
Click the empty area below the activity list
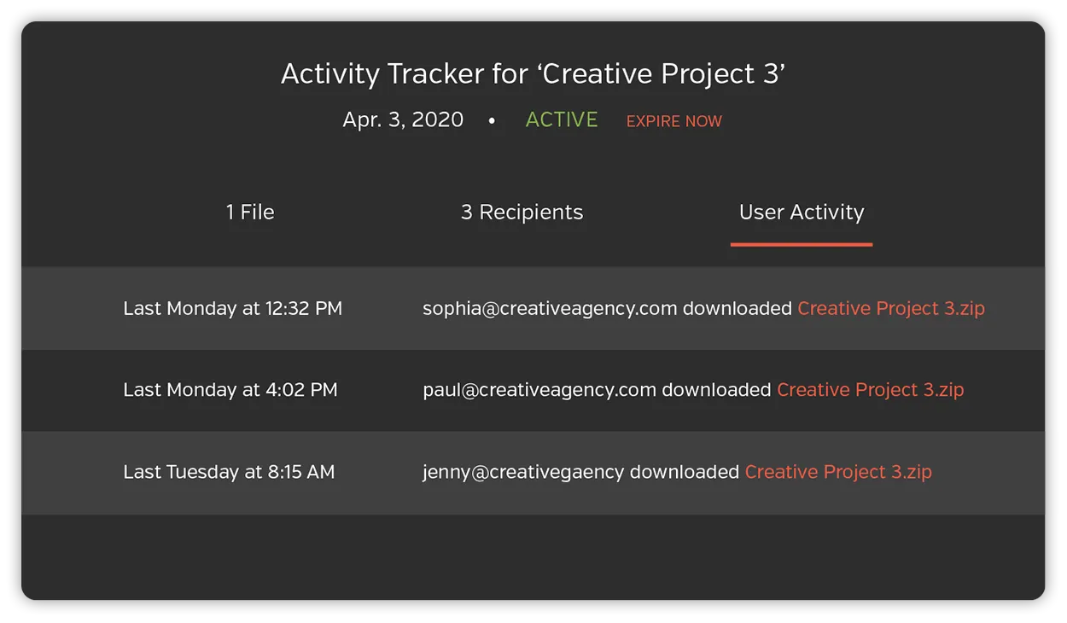coord(533,555)
